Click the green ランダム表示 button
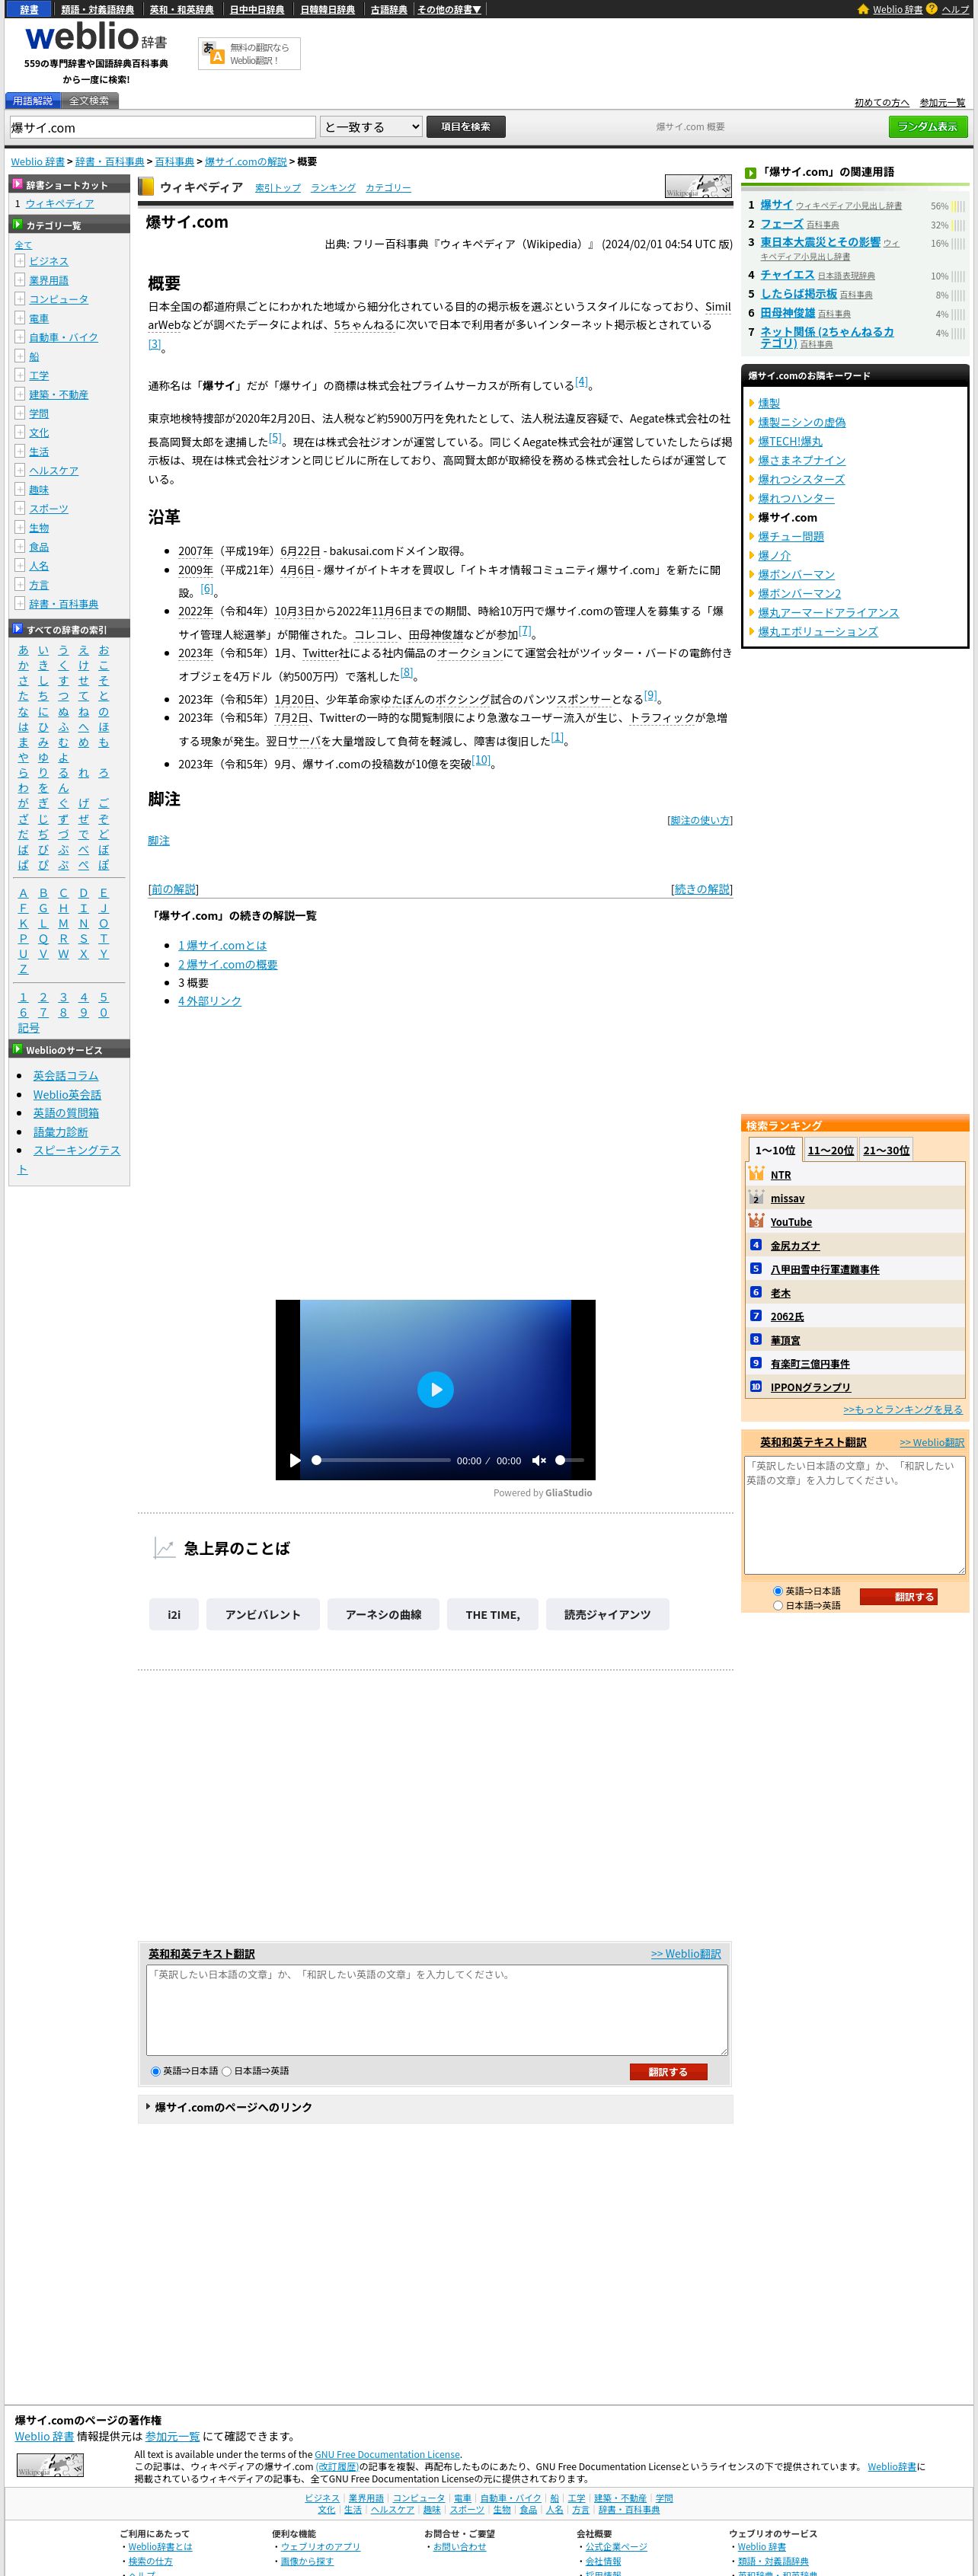The width and height of the screenshot is (978, 2576). coord(927,127)
